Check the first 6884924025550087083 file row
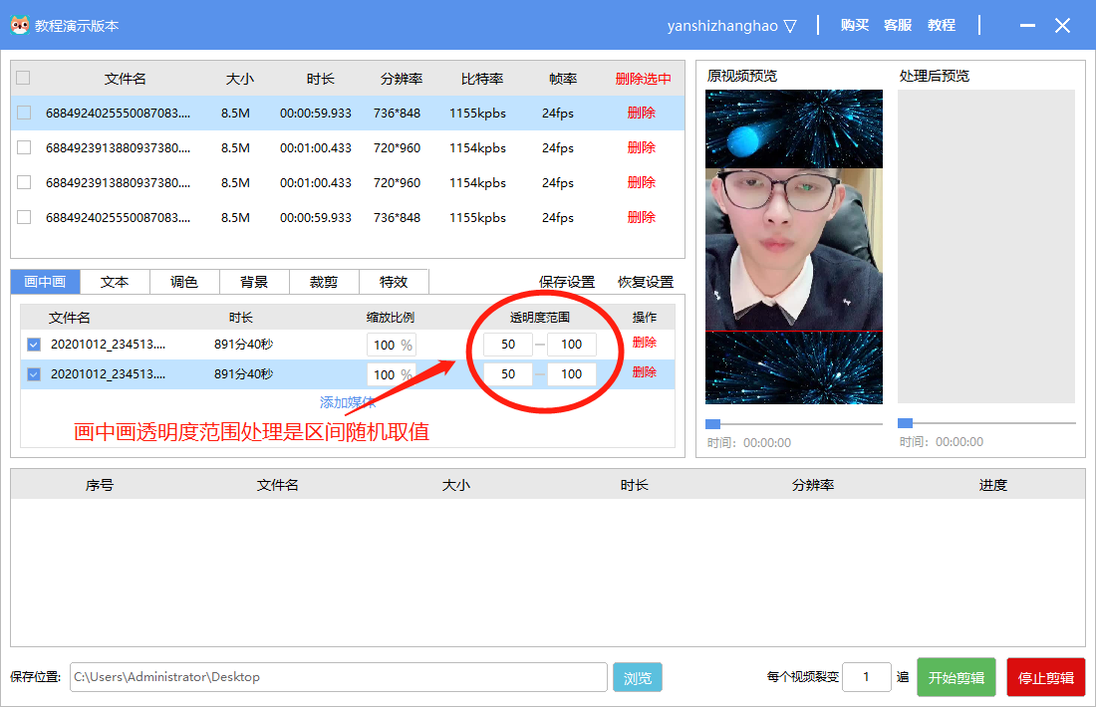 [24, 113]
